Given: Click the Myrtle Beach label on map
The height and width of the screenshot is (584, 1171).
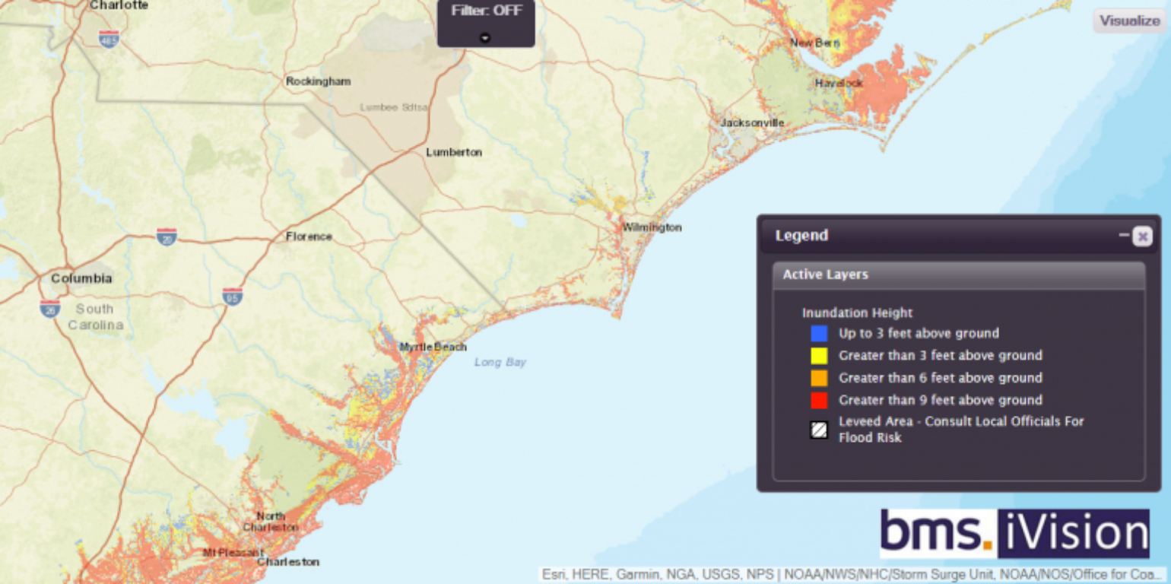Looking at the screenshot, I should pyautogui.click(x=433, y=348).
